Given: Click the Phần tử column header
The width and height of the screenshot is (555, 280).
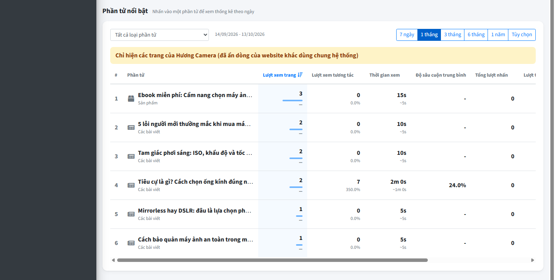Looking at the screenshot, I should (136, 75).
